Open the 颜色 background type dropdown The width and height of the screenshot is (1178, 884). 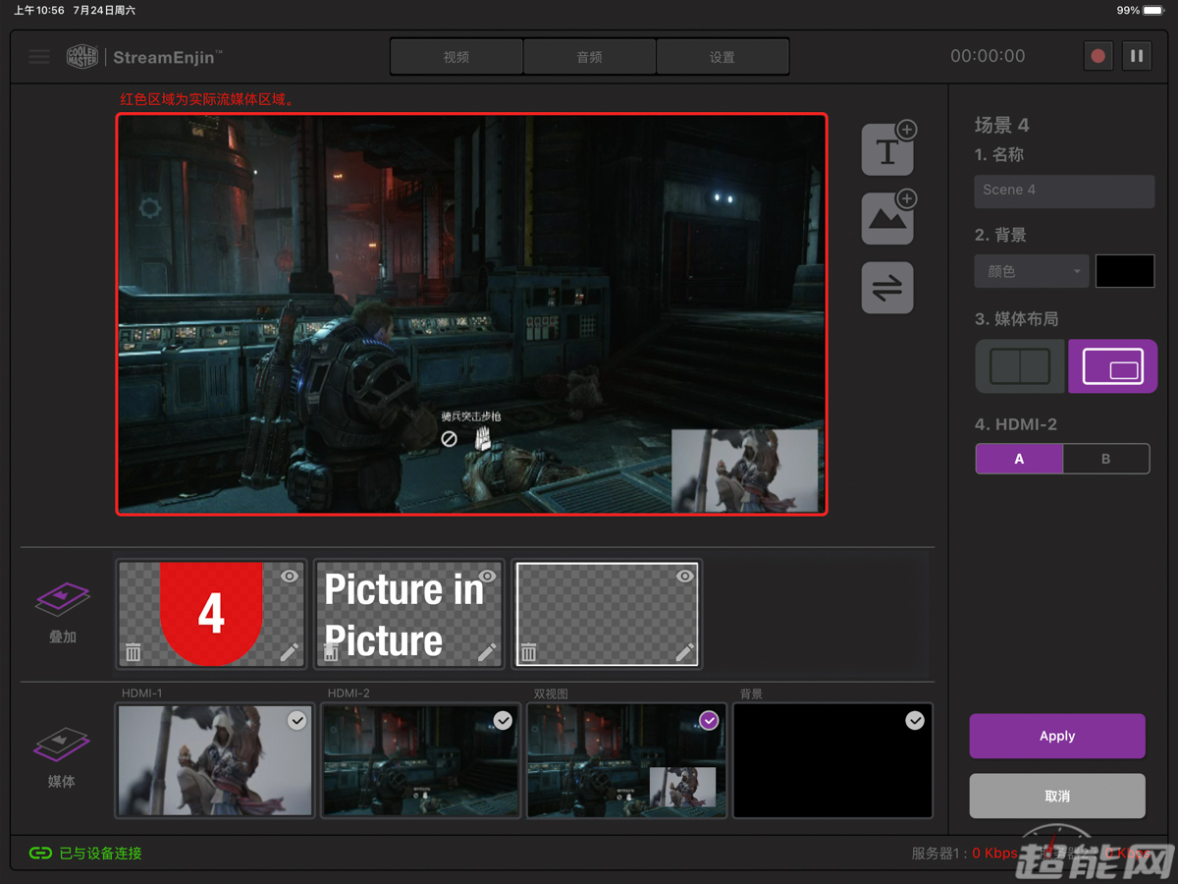coord(1032,271)
